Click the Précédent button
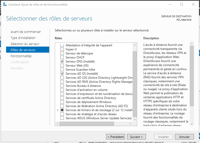Screen dimensions: 200x143 (116, 137)
